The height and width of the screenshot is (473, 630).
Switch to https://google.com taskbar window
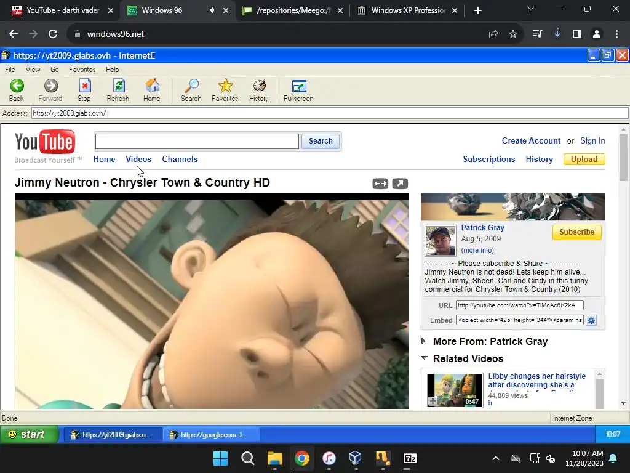[212, 435]
